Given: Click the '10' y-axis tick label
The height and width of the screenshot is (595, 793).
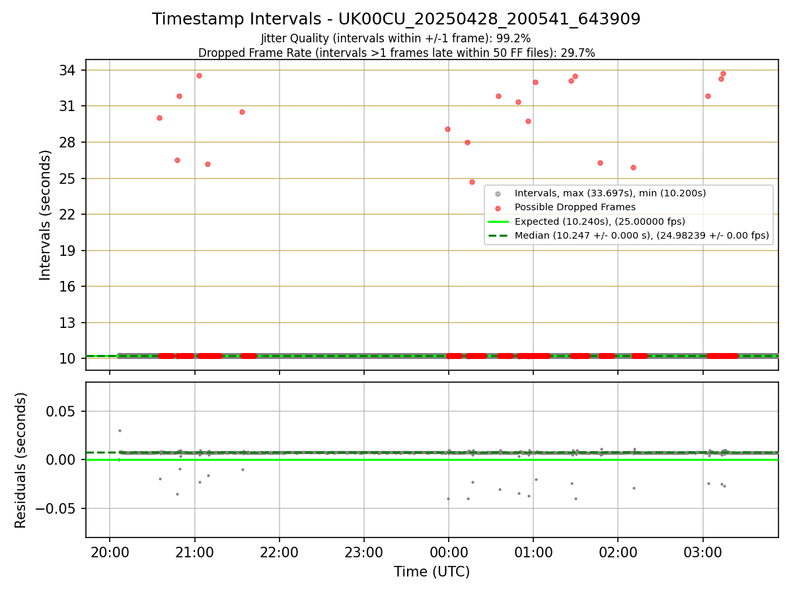Looking at the screenshot, I should click(69, 358).
